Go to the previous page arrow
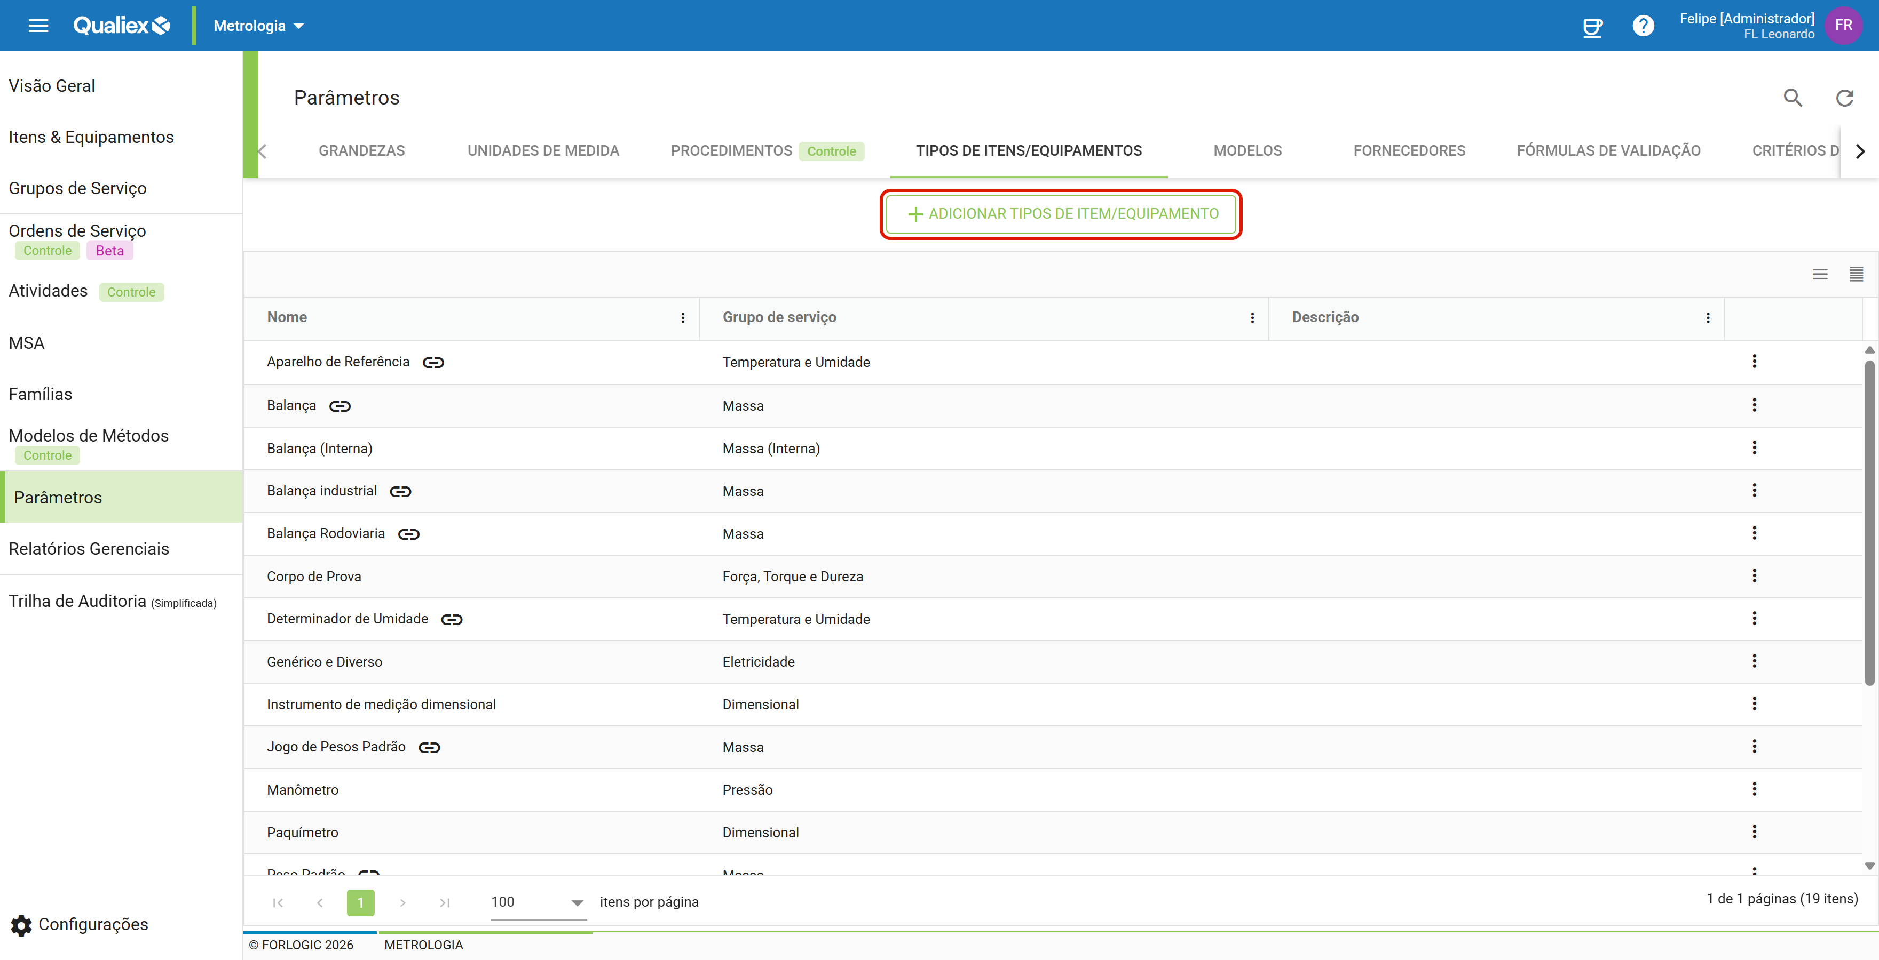This screenshot has width=1879, height=960. point(320,902)
